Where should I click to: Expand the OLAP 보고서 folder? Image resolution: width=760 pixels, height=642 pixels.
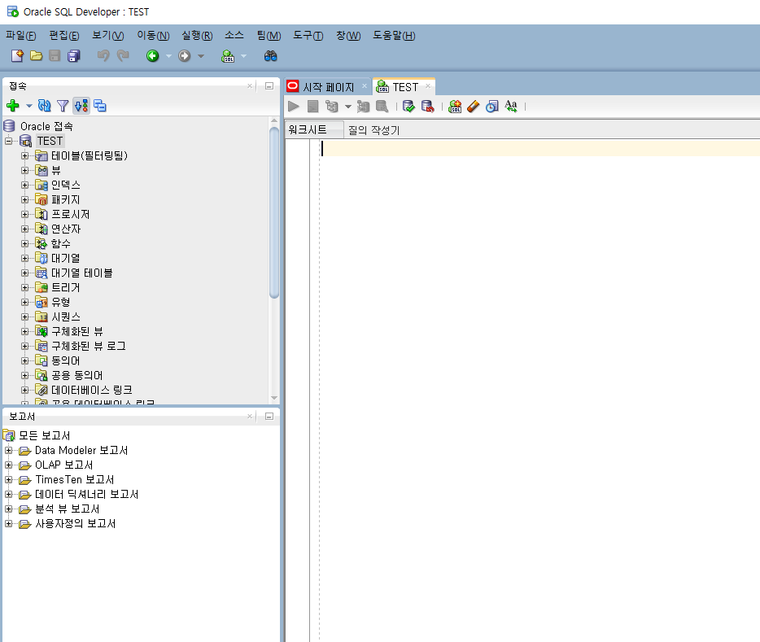tap(9, 465)
